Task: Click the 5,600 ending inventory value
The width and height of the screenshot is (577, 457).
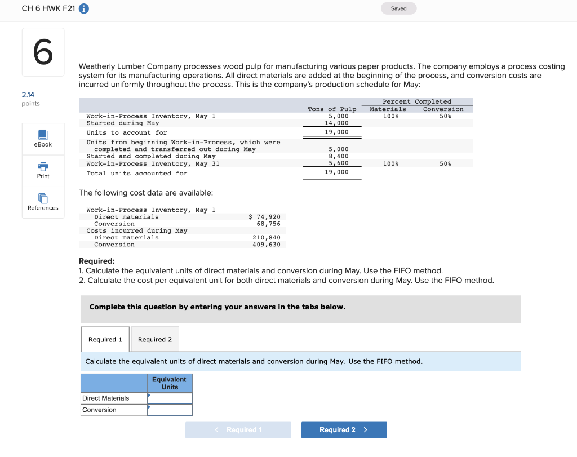Action: [339, 163]
